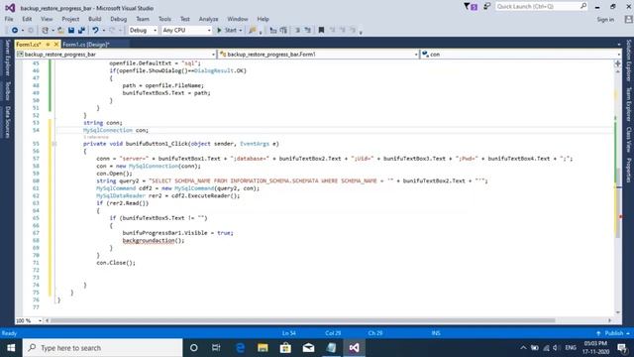Open the Build menu
Screen dimensions: 634x357
coord(95,19)
